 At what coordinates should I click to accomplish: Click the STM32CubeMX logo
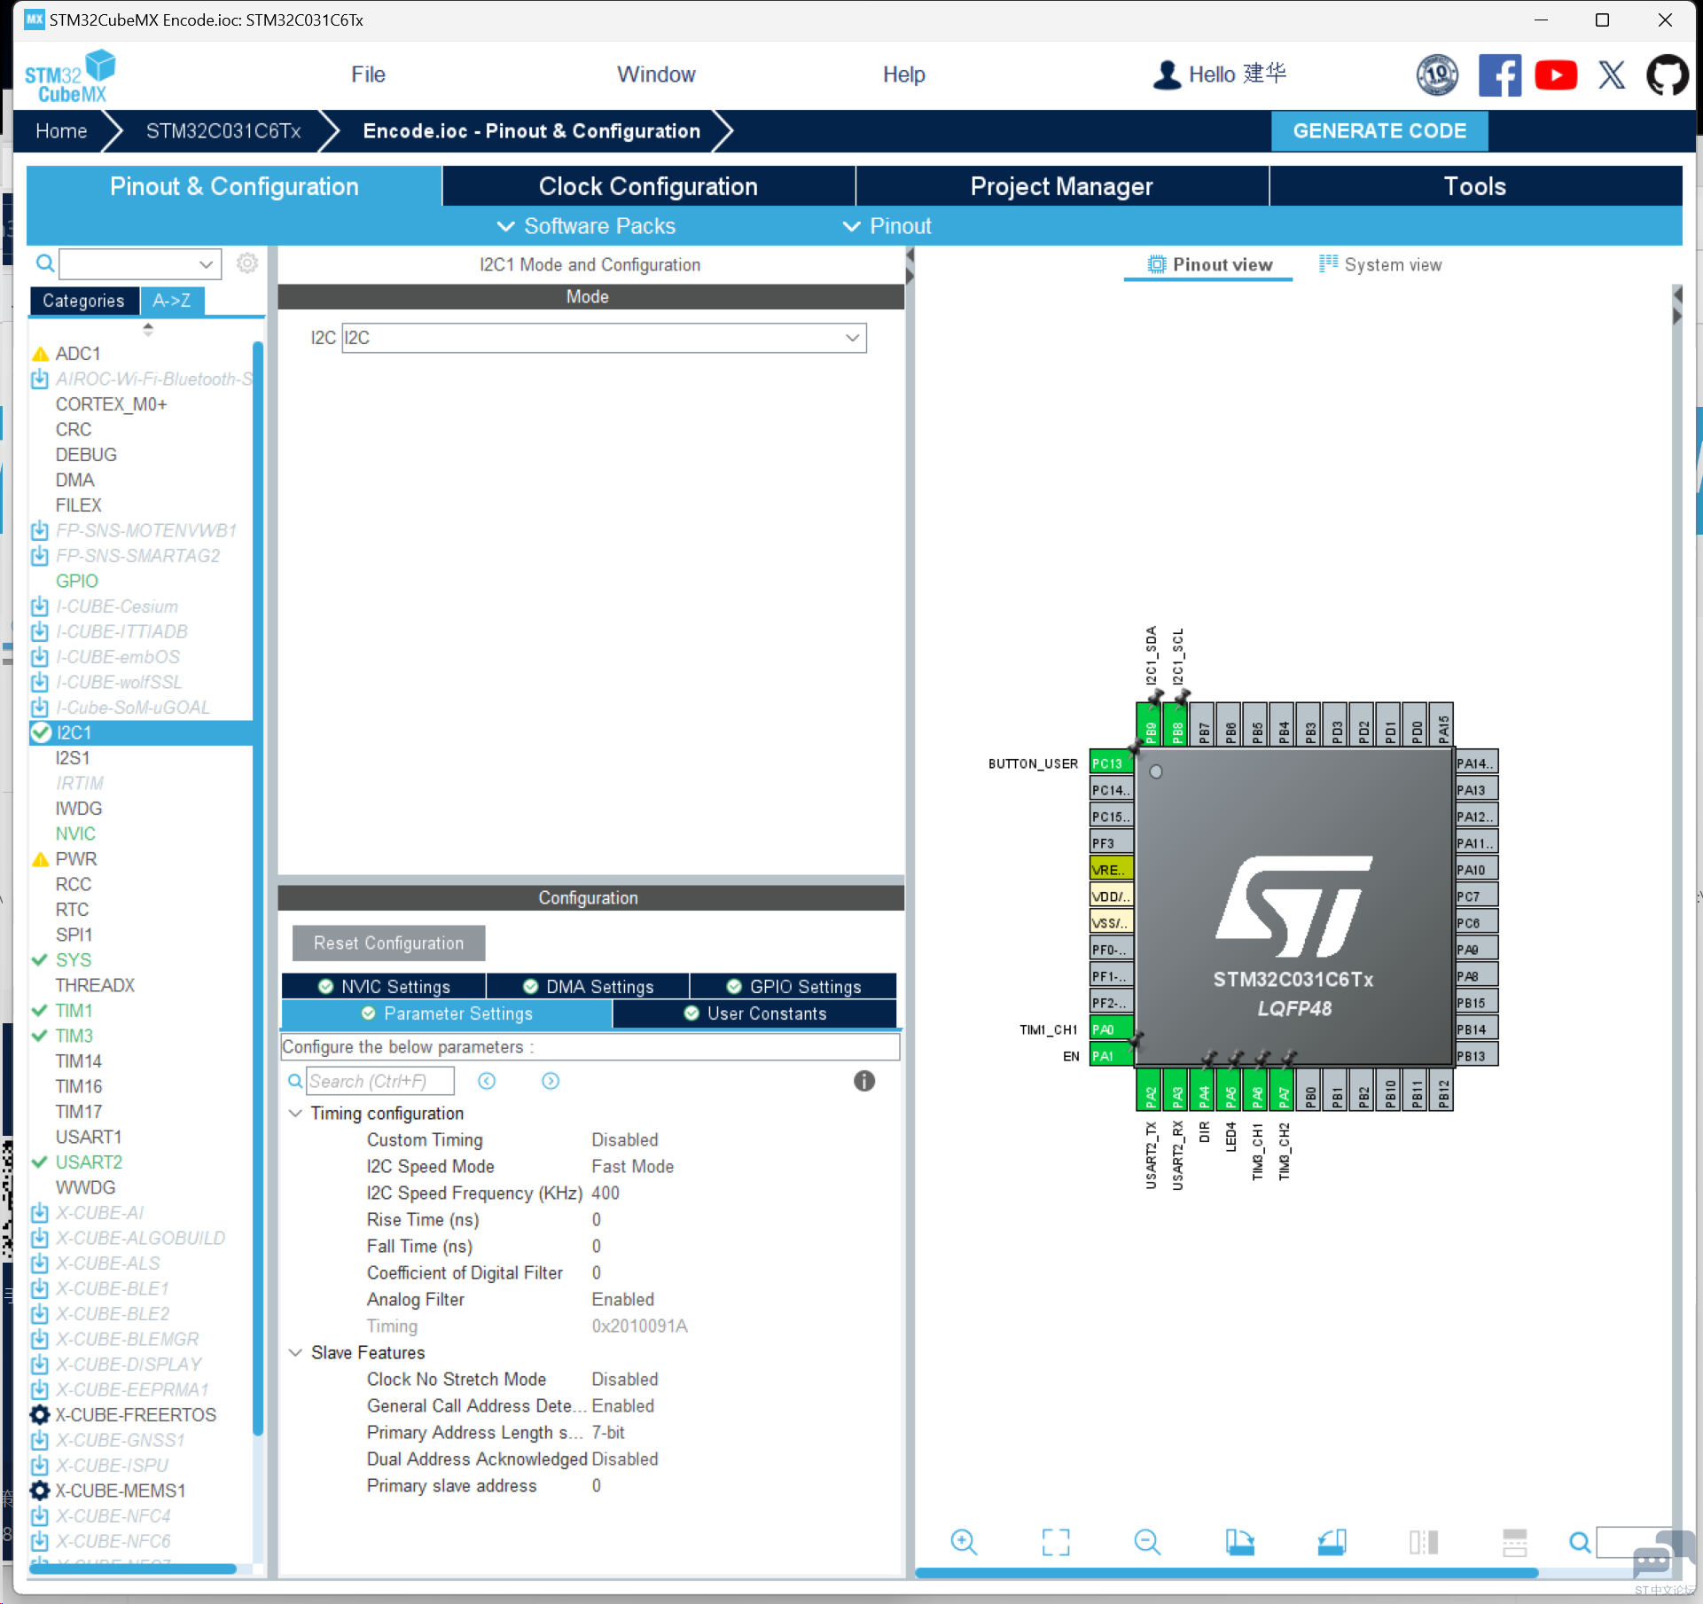click(71, 76)
